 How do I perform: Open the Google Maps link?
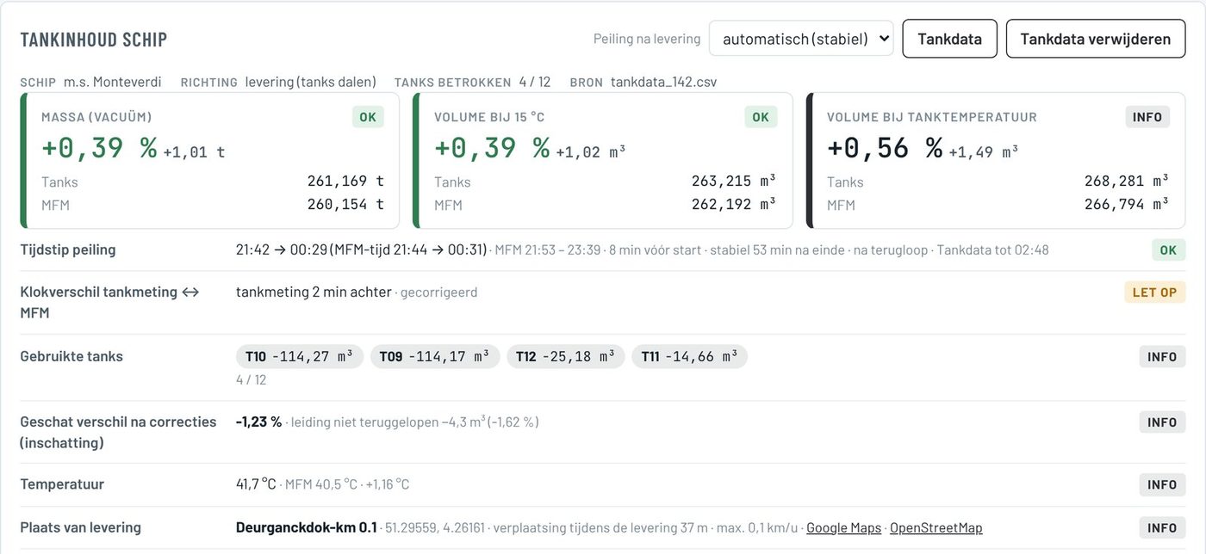843,527
